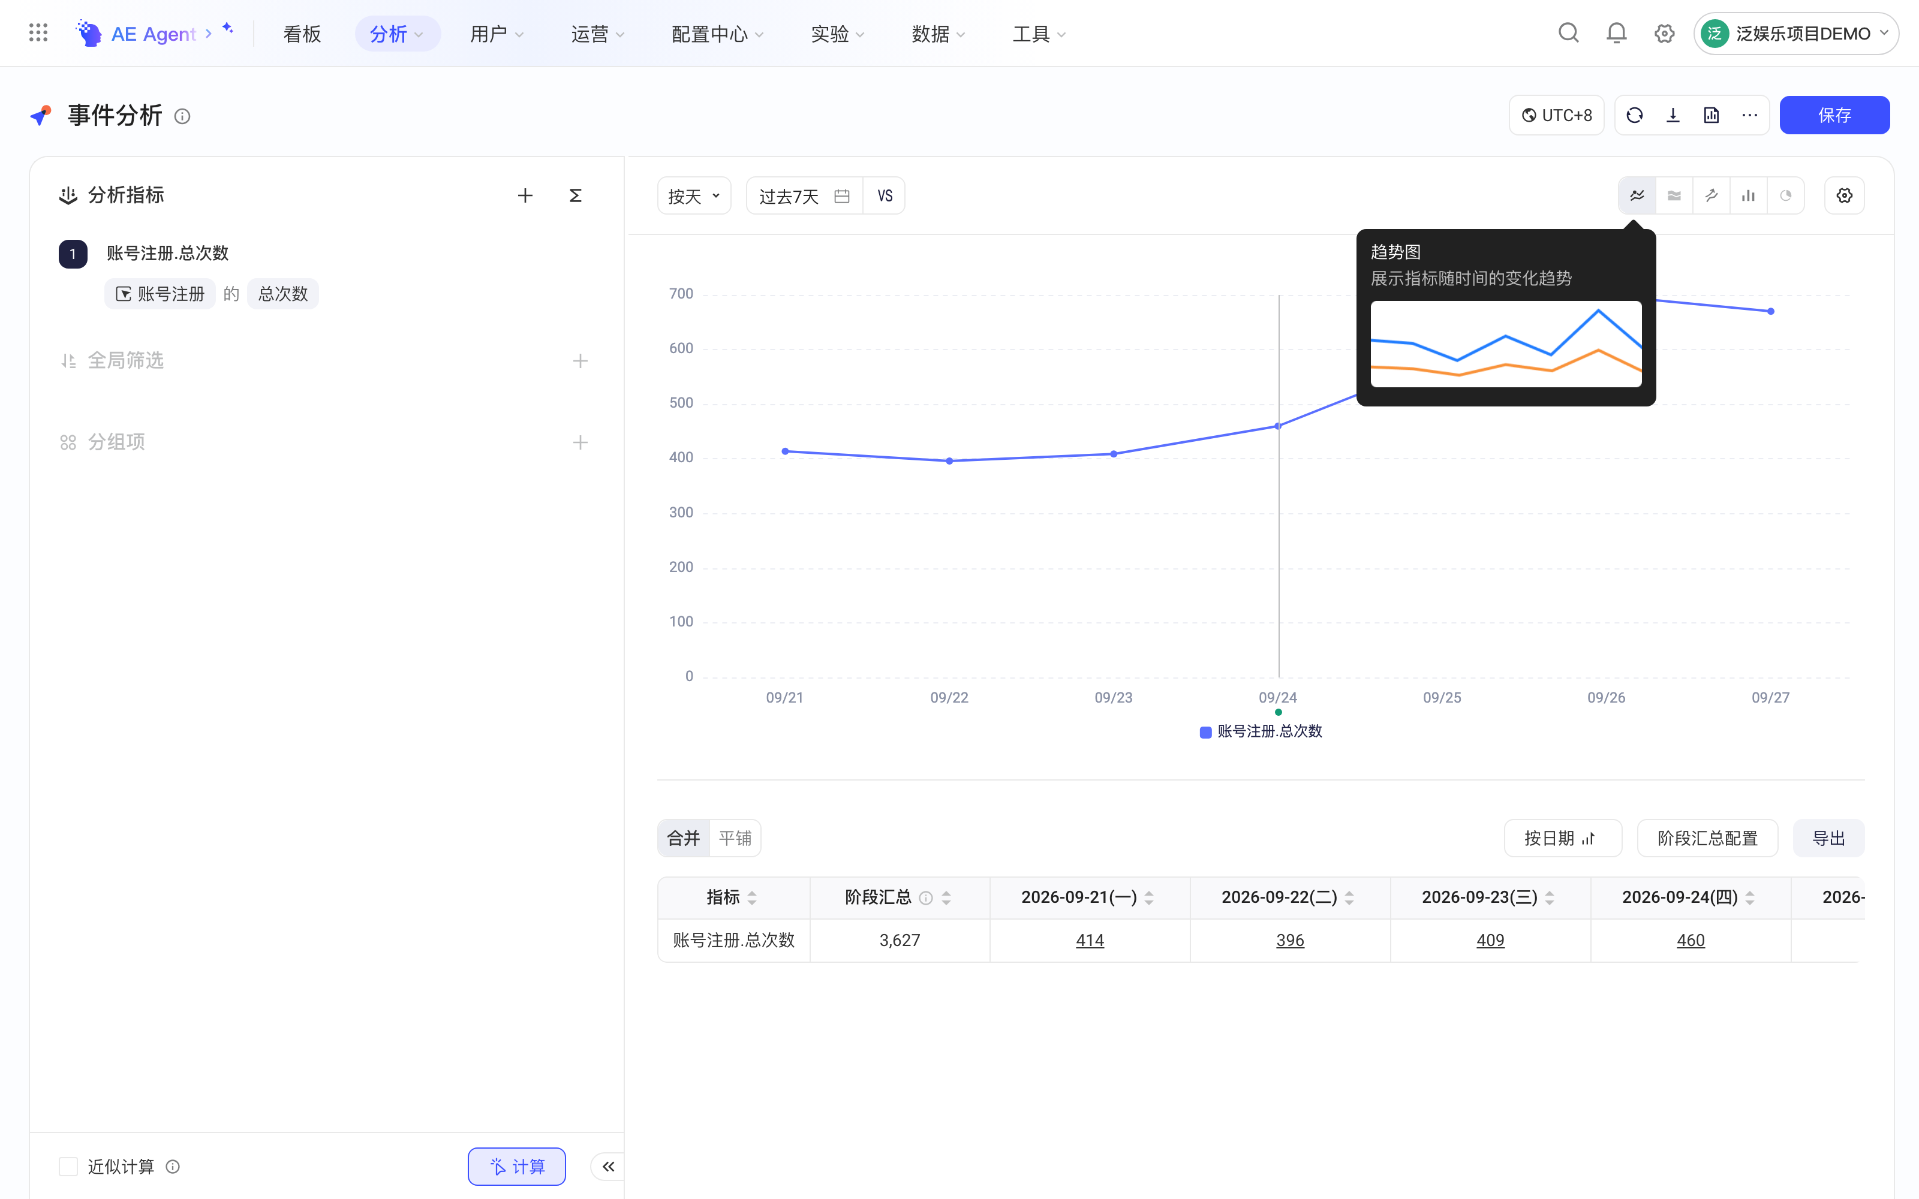Add a global filter plus
1919x1199 pixels.
point(580,361)
